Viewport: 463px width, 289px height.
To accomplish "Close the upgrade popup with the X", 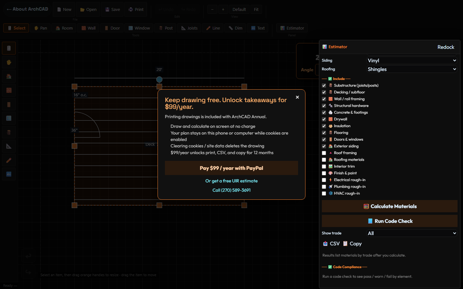I will (x=297, y=97).
